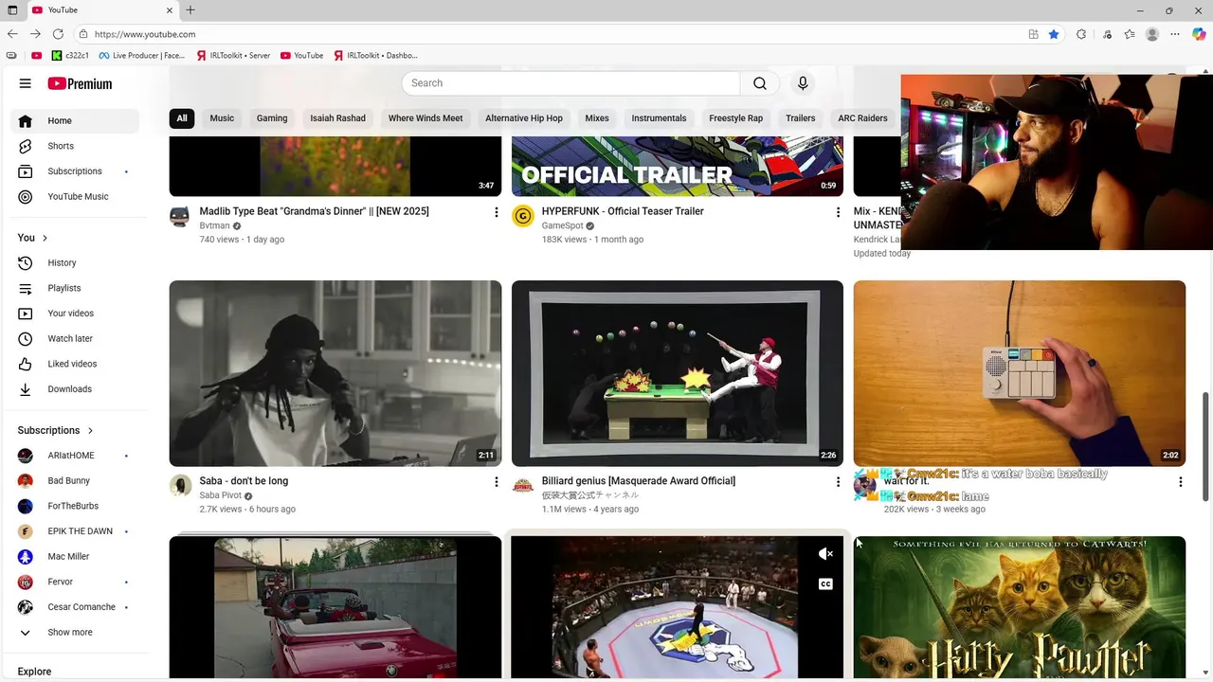Click the YouTube Premium logo
The height and width of the screenshot is (682, 1213).
point(80,83)
